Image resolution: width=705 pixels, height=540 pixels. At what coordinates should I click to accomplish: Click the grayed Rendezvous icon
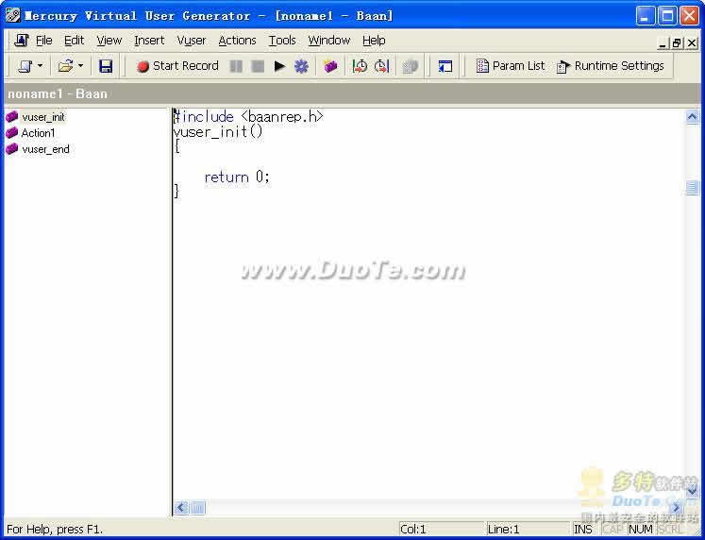(x=410, y=66)
